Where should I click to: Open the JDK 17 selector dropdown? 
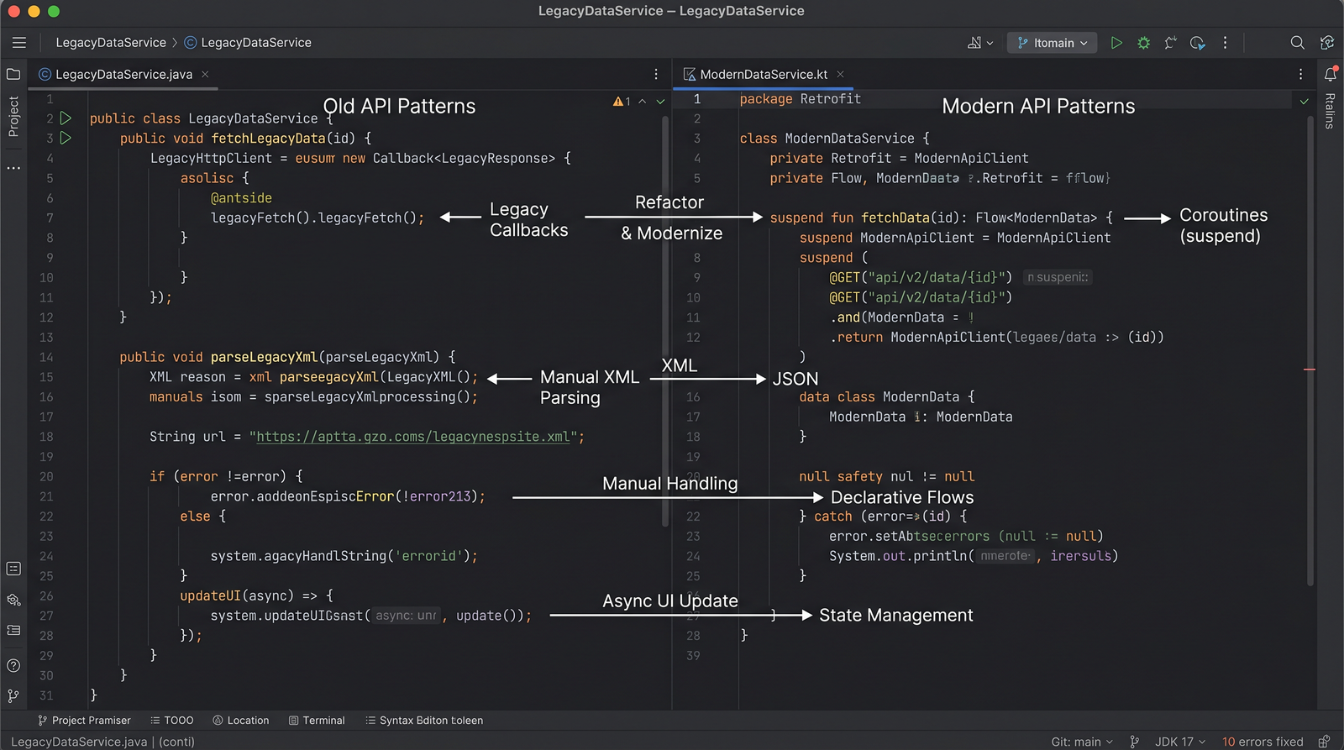pyautogui.click(x=1180, y=742)
